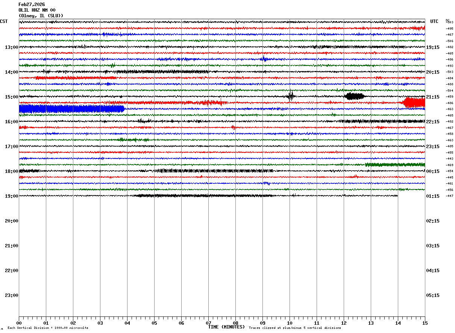Screen dimensions: 455x333
Task: Click the TIME (MINUTES) axis title
Action: click(226, 327)
